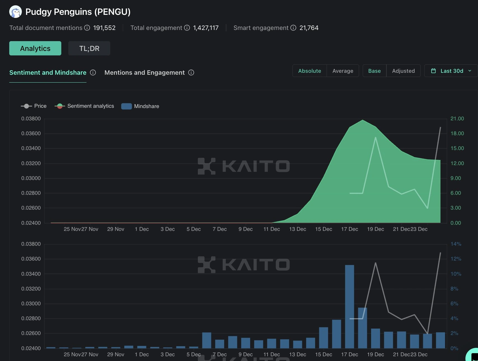
Task: Switch to Mentions and Engagement tab
Action: click(144, 72)
